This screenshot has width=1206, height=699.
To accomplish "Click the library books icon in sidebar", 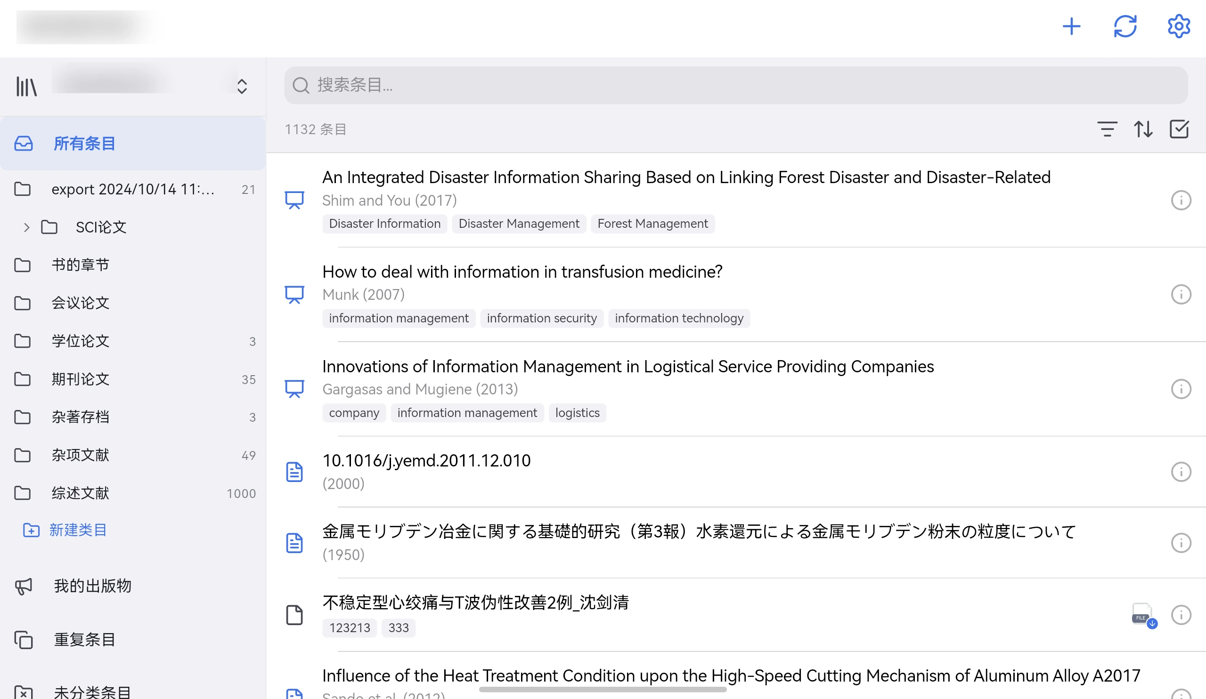I will (26, 87).
